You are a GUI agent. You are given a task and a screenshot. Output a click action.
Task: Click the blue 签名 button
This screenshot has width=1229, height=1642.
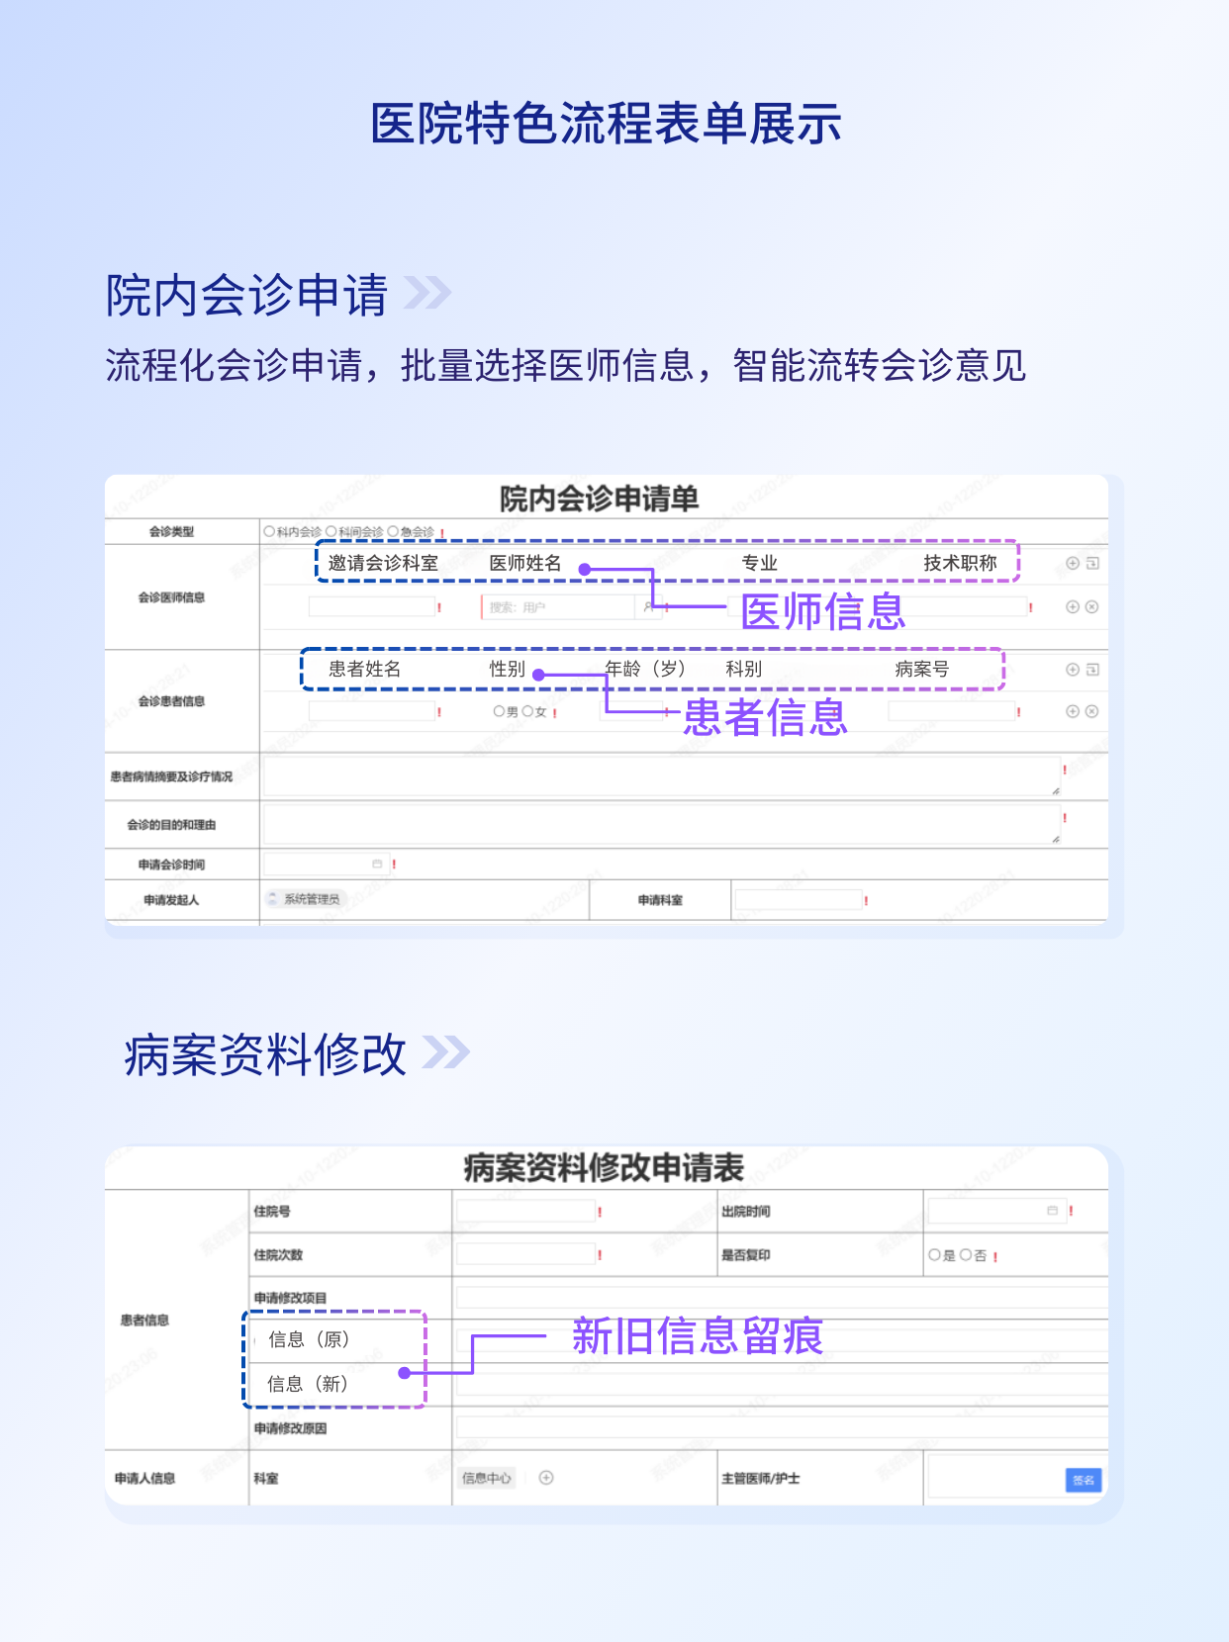[1083, 1480]
